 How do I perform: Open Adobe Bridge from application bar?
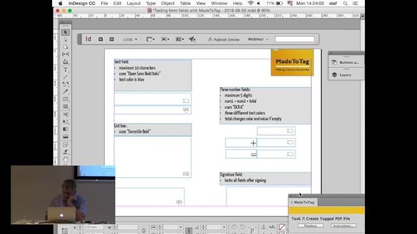tap(100, 39)
